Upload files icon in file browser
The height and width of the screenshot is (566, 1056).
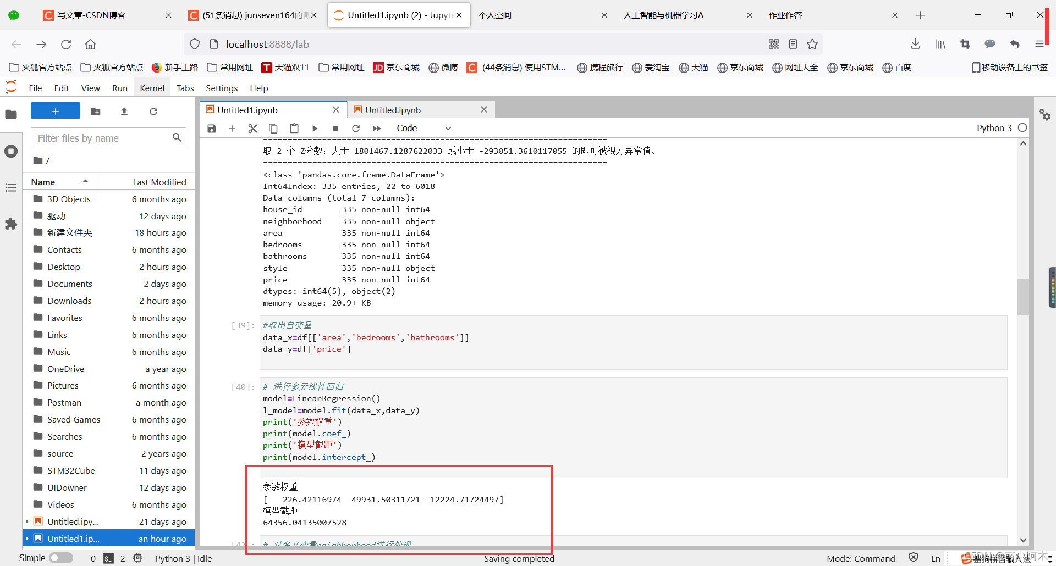(x=124, y=112)
